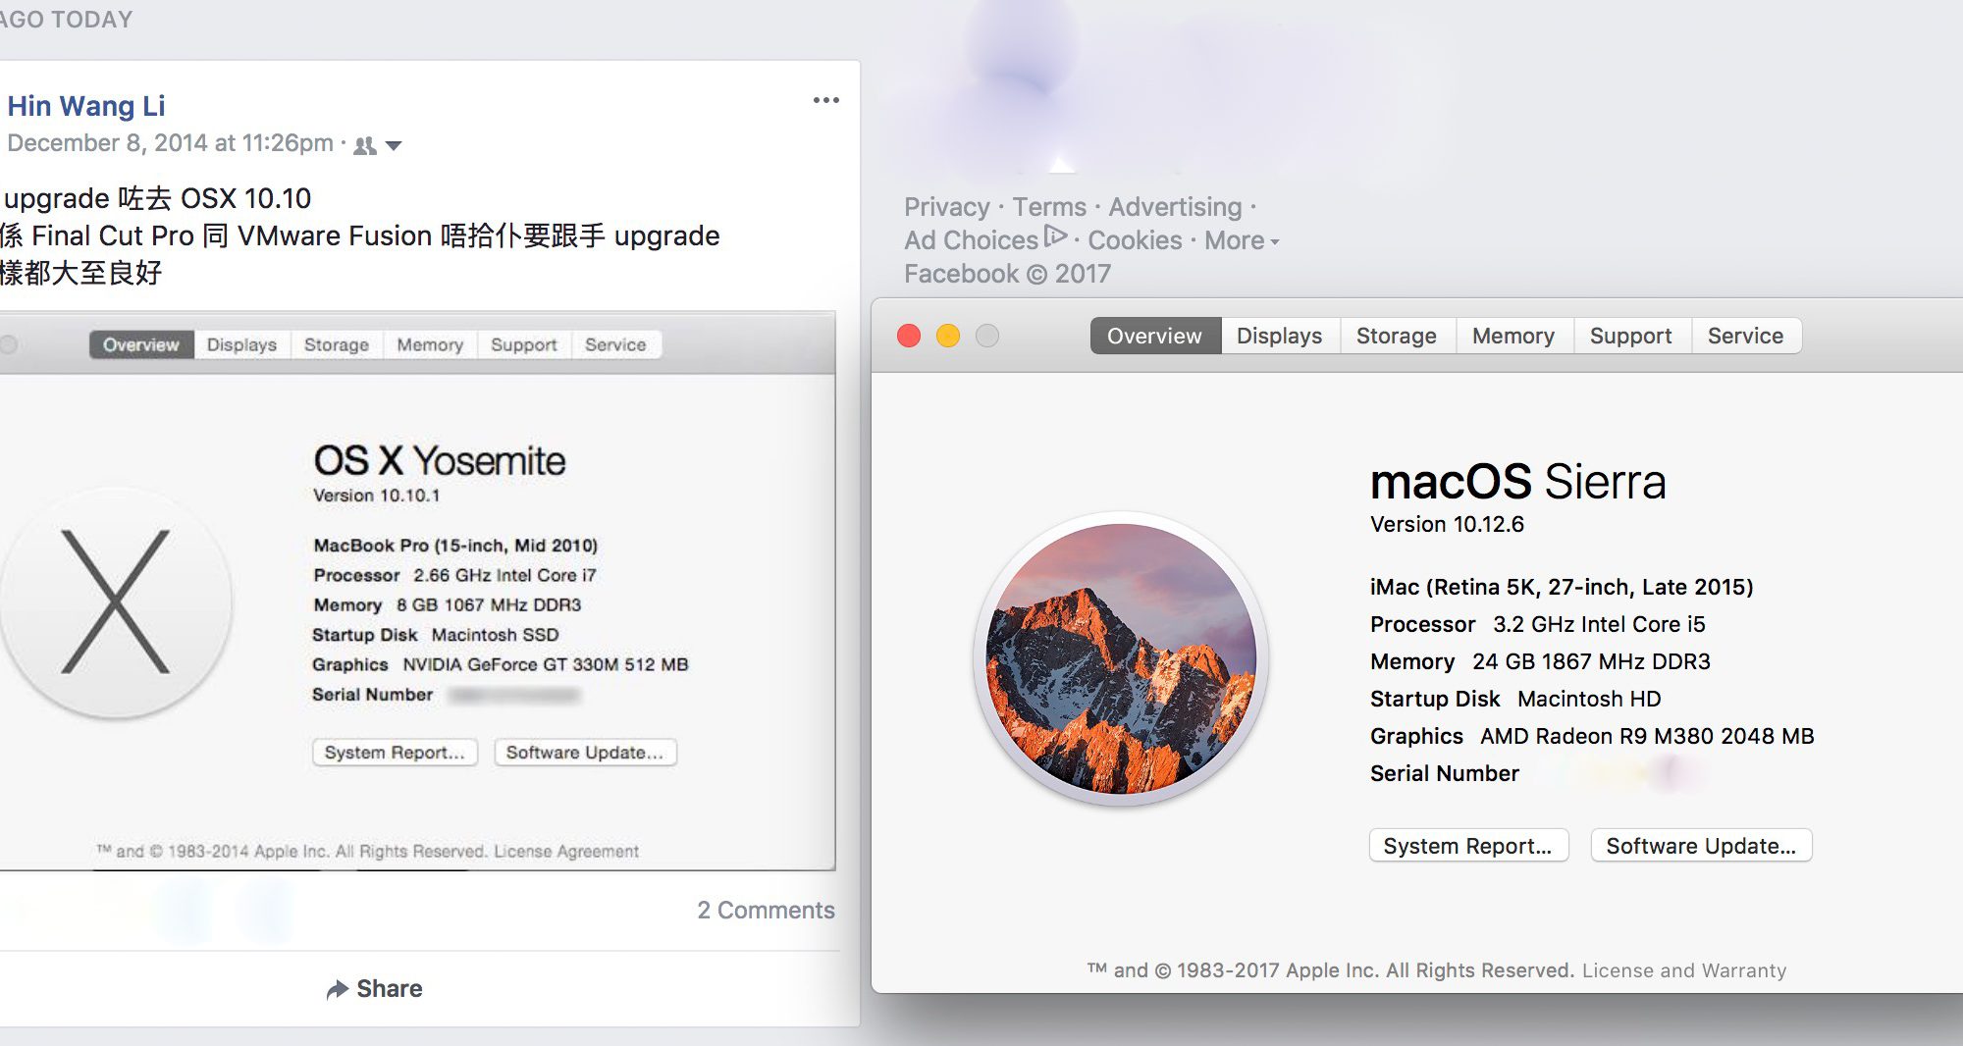This screenshot has height=1046, width=1963.
Task: Click System Report button in Sierra window
Action: point(1468,846)
